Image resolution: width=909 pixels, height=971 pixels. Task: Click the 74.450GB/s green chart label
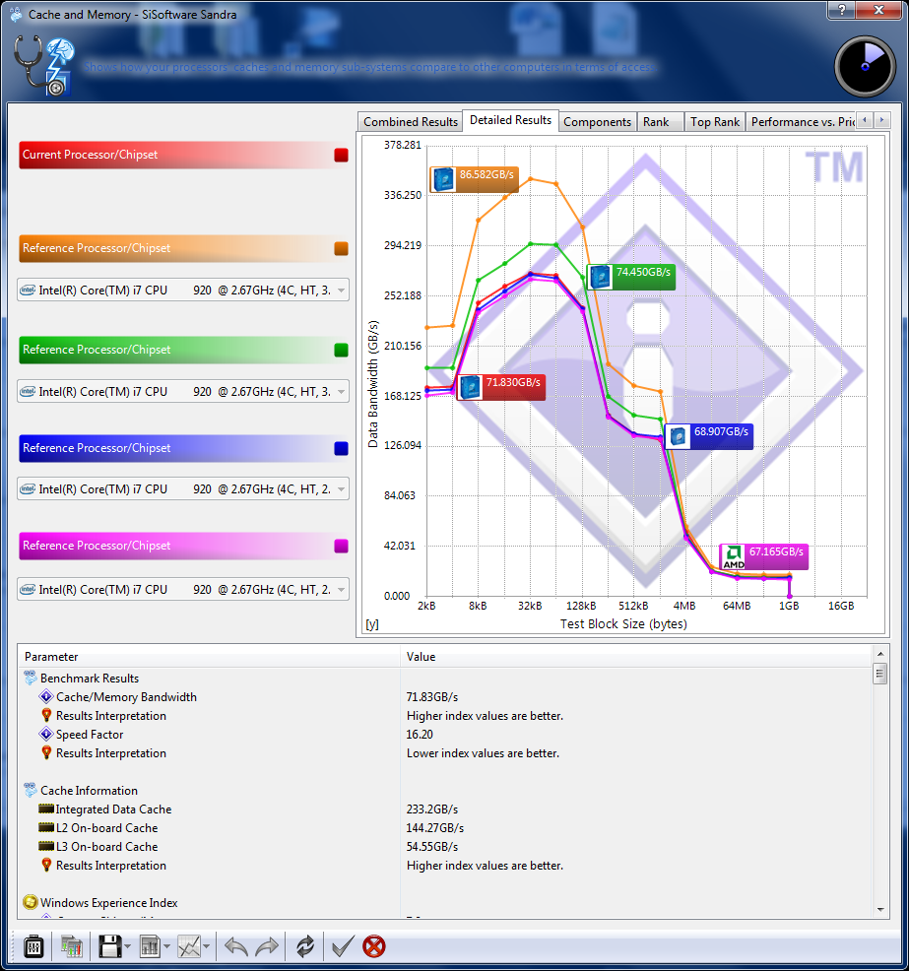pyautogui.click(x=630, y=276)
